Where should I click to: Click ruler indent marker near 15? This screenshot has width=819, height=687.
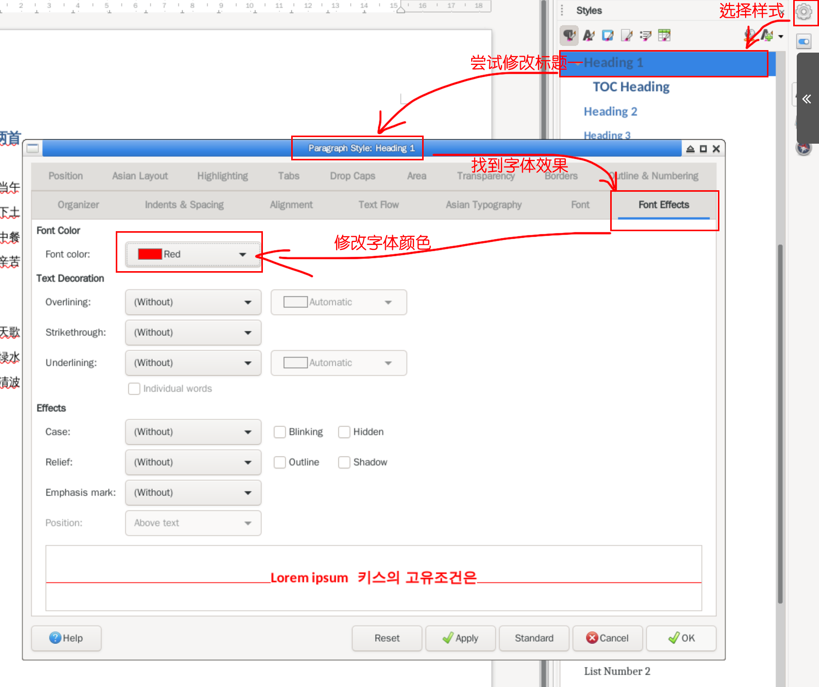(x=401, y=9)
